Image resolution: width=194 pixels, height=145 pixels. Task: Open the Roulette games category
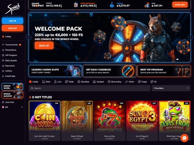(x=83, y=82)
